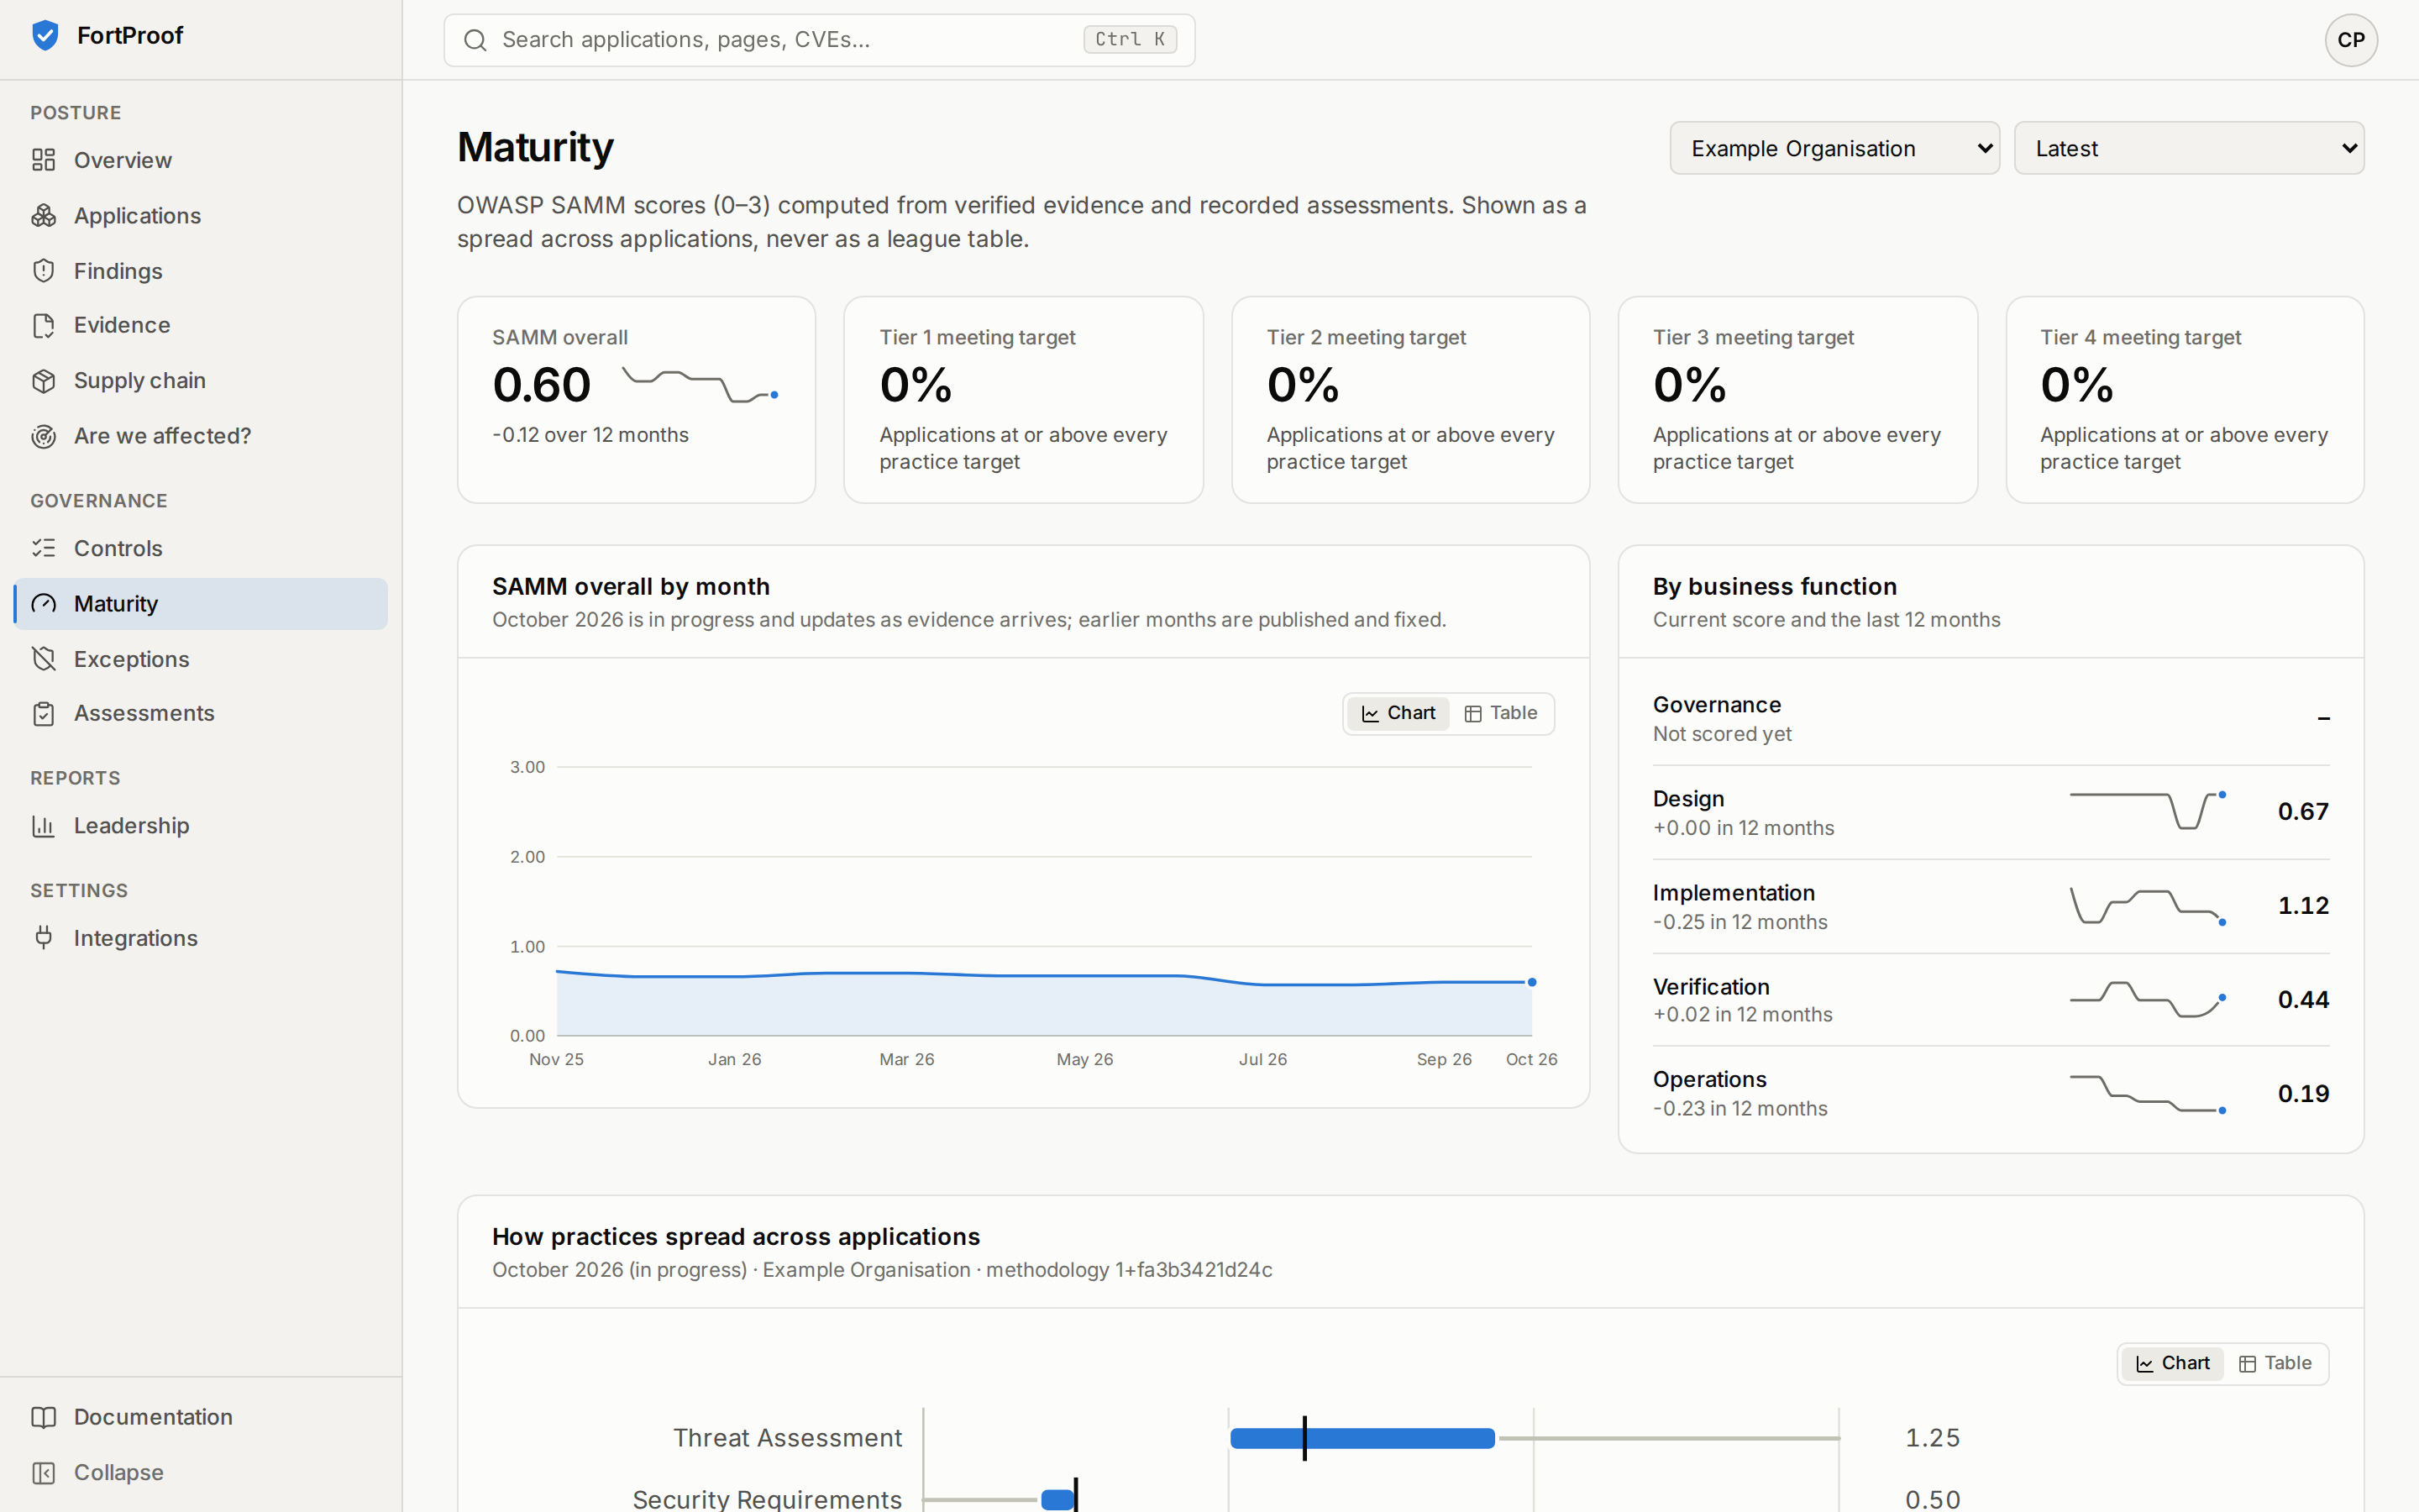Image resolution: width=2419 pixels, height=1512 pixels.
Task: Switch SAMM overall by month to Table view
Action: pyautogui.click(x=1500, y=713)
